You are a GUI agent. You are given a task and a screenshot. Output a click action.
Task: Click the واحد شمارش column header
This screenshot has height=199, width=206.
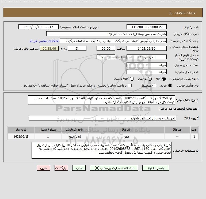point(74,130)
